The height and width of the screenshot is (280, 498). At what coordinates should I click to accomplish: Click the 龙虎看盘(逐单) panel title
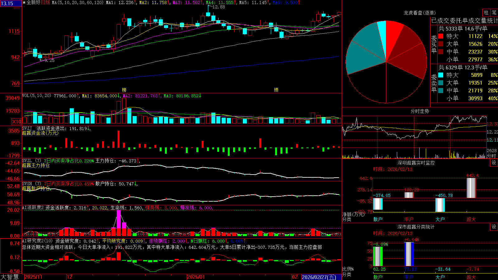[x=420, y=13]
